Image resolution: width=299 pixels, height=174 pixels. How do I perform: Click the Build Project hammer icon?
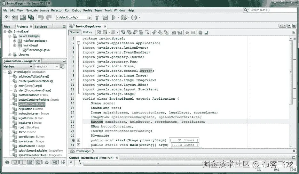tap(97, 17)
